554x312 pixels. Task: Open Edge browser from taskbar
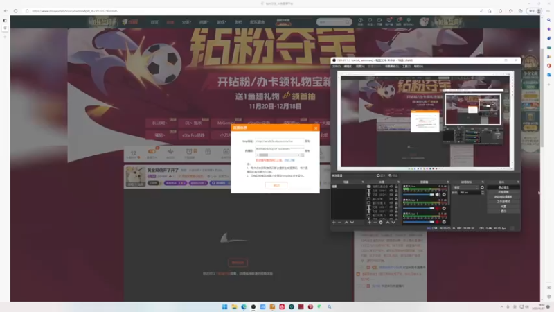coord(244,306)
